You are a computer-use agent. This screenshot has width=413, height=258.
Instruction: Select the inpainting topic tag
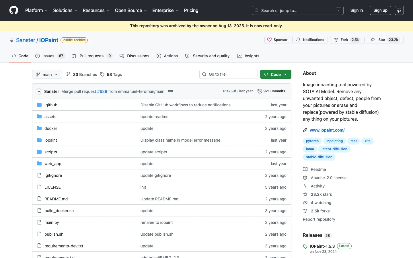coord(334,141)
